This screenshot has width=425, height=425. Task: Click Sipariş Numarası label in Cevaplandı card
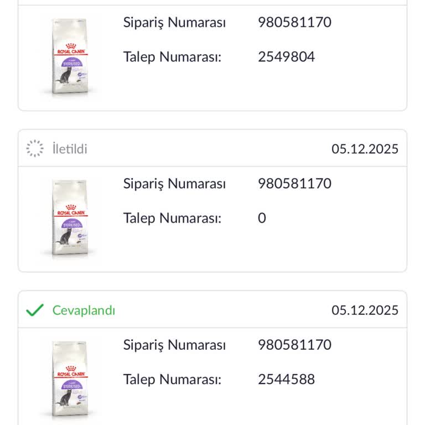click(x=174, y=345)
